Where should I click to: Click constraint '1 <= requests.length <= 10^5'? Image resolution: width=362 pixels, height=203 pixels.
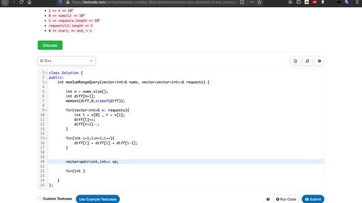tap(74, 20)
